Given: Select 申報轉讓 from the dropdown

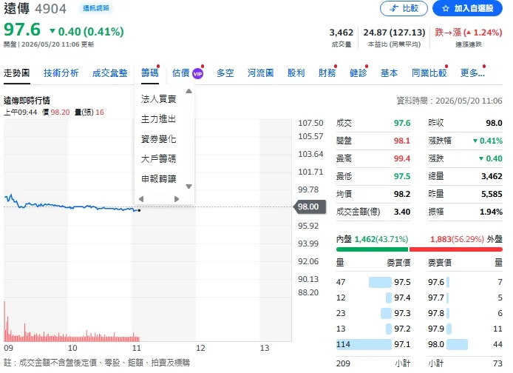Looking at the screenshot, I should [x=159, y=179].
